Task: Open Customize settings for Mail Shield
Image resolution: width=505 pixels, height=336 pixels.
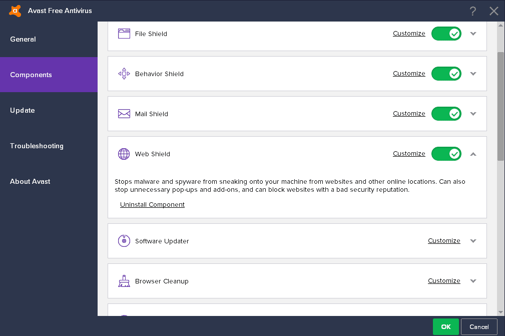Action: tap(409, 114)
